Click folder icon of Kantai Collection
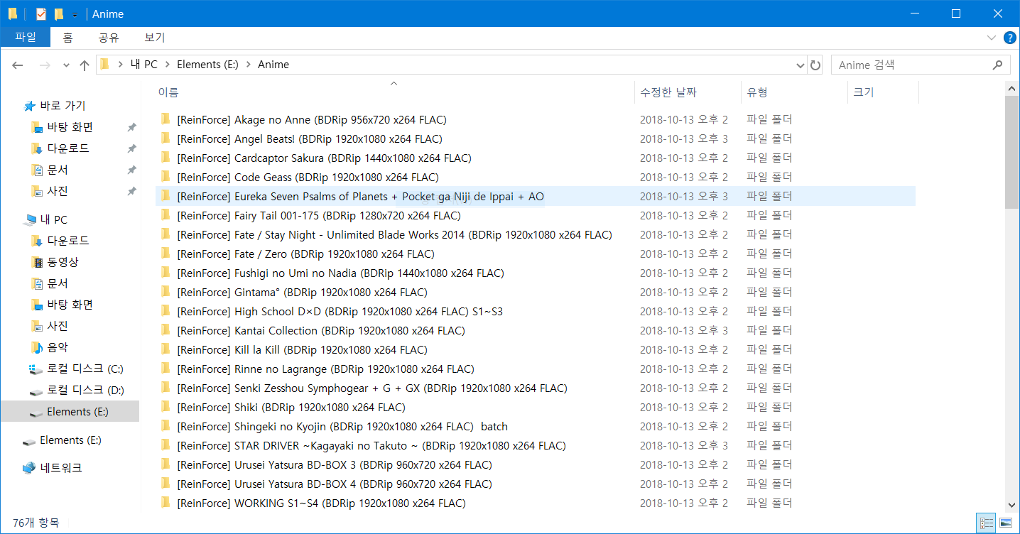The height and width of the screenshot is (534, 1020). 166,330
